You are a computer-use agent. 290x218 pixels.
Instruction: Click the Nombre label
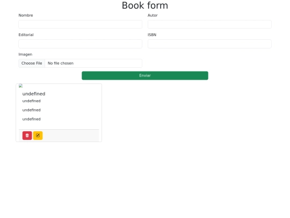click(26, 16)
